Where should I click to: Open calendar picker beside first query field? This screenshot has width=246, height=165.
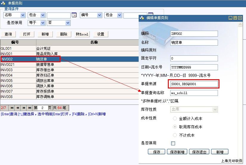74,15
